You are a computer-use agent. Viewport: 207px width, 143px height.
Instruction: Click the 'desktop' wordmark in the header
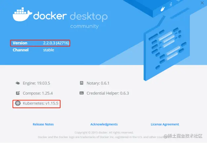(89, 17)
